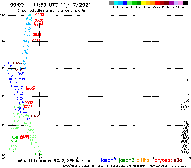191x168 pixels.
Task: Click the wave height value '14.83'
Action: tap(13, 146)
